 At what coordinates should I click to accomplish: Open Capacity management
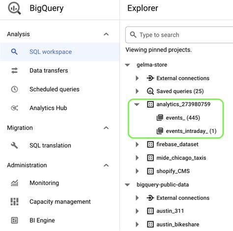[x=59, y=202]
